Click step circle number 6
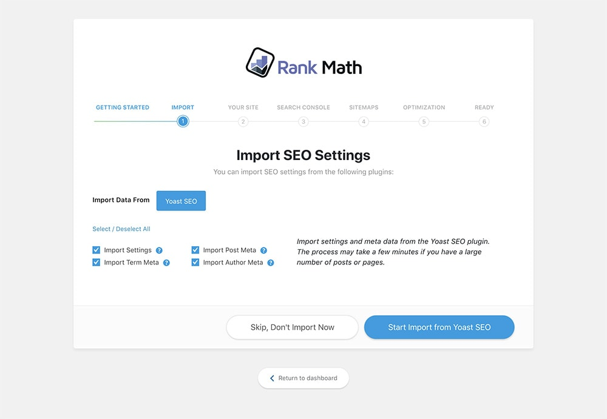 point(484,121)
